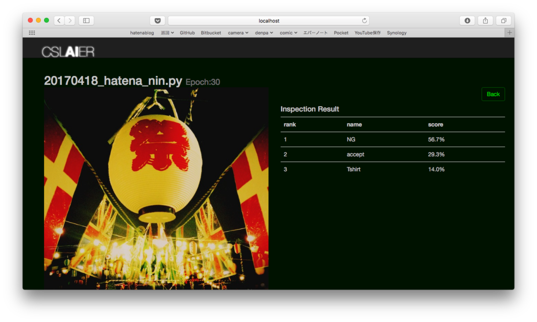Click the rank column header
The image size is (537, 322).
click(x=289, y=125)
